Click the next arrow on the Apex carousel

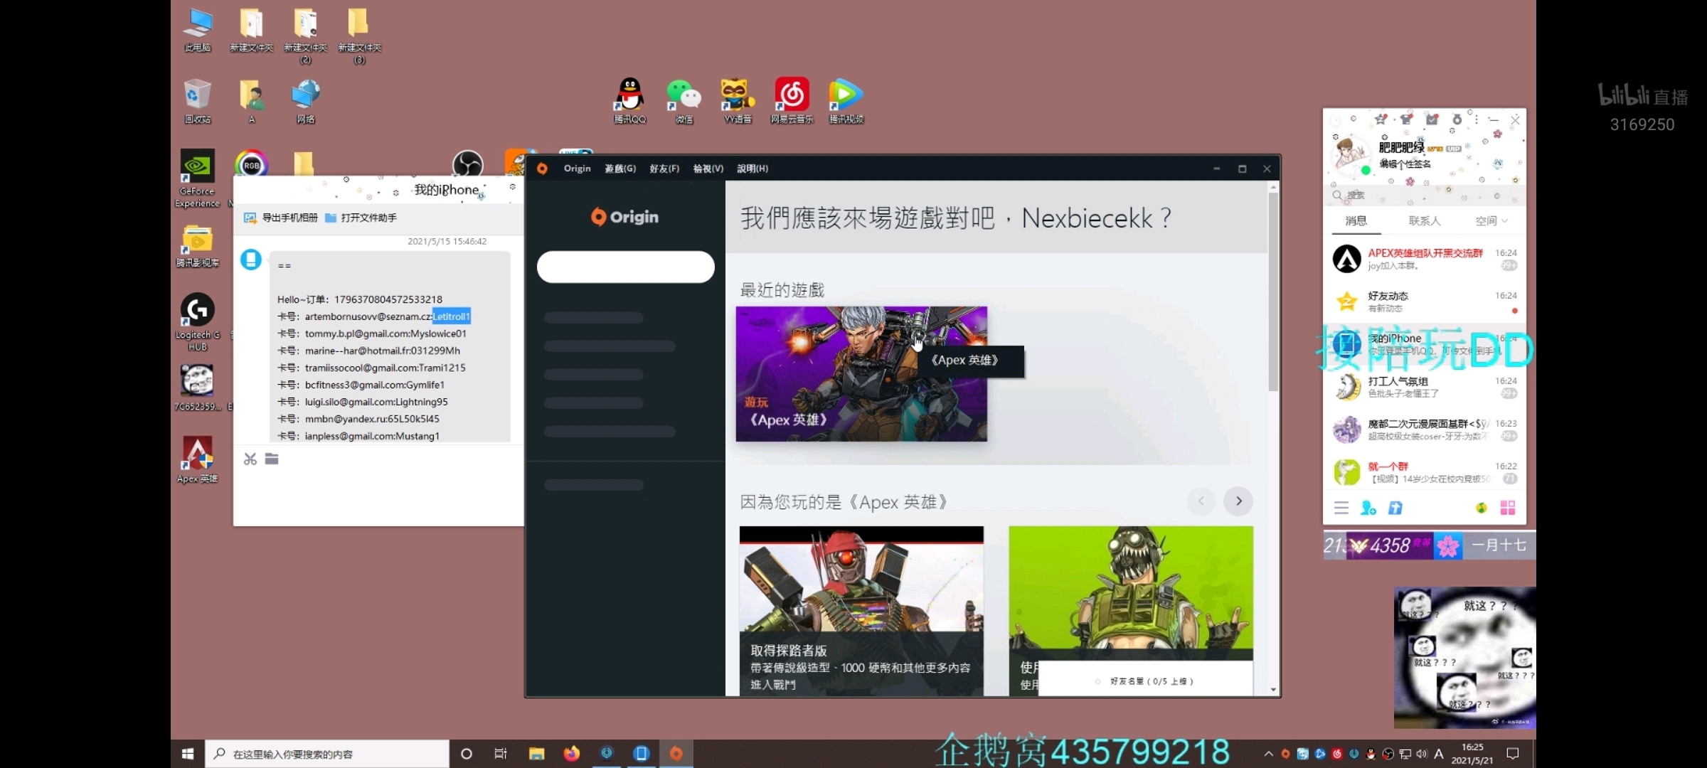pyautogui.click(x=1238, y=501)
